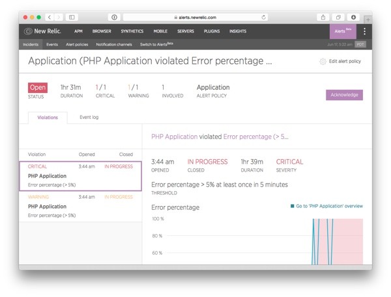Select the WARNING PHP Application violation row

pos(80,206)
